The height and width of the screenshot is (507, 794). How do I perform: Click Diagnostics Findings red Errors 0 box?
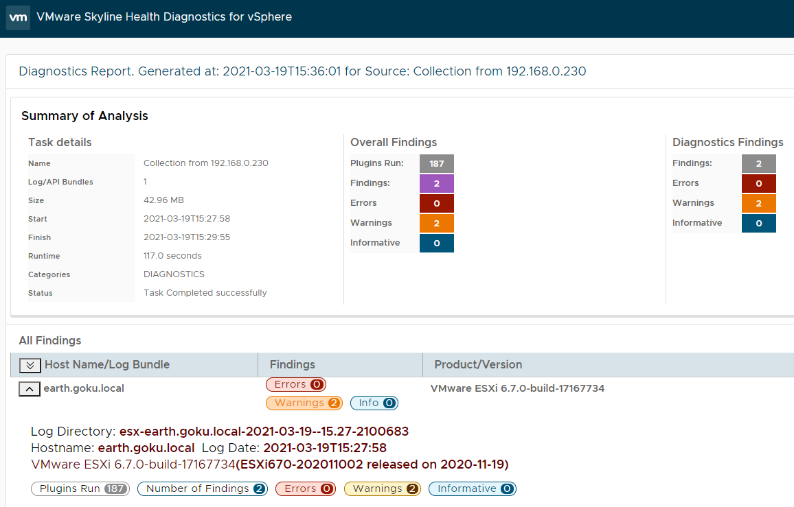coord(758,184)
